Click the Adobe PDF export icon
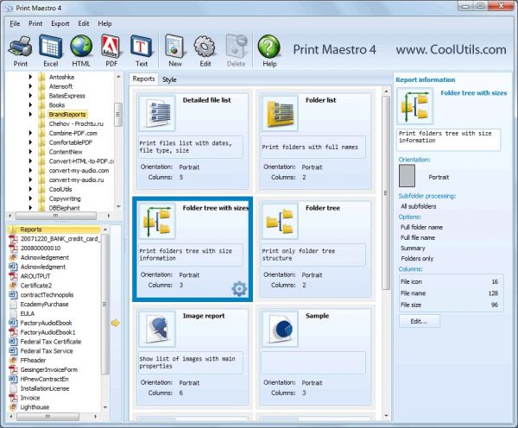This screenshot has height=428, width=518. 111,50
